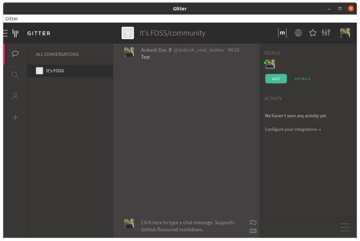Click the Ankush Das username on the message
360x241 pixels.
coord(153,50)
